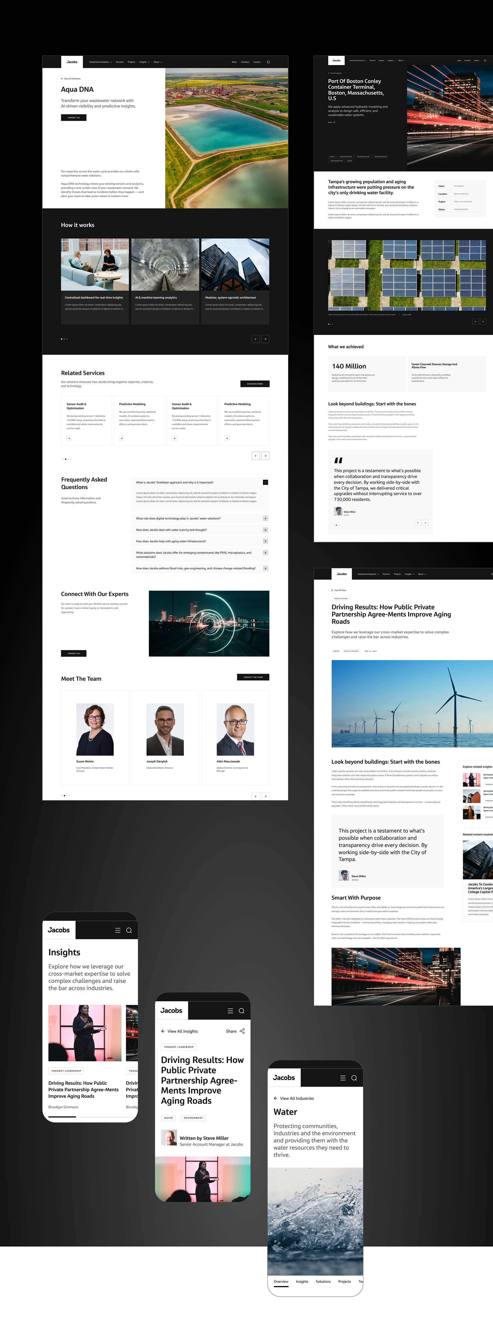Image resolution: width=493 pixels, height=1325 pixels.
Task: Open News in the Aqua DNA page header
Action: 234,62
